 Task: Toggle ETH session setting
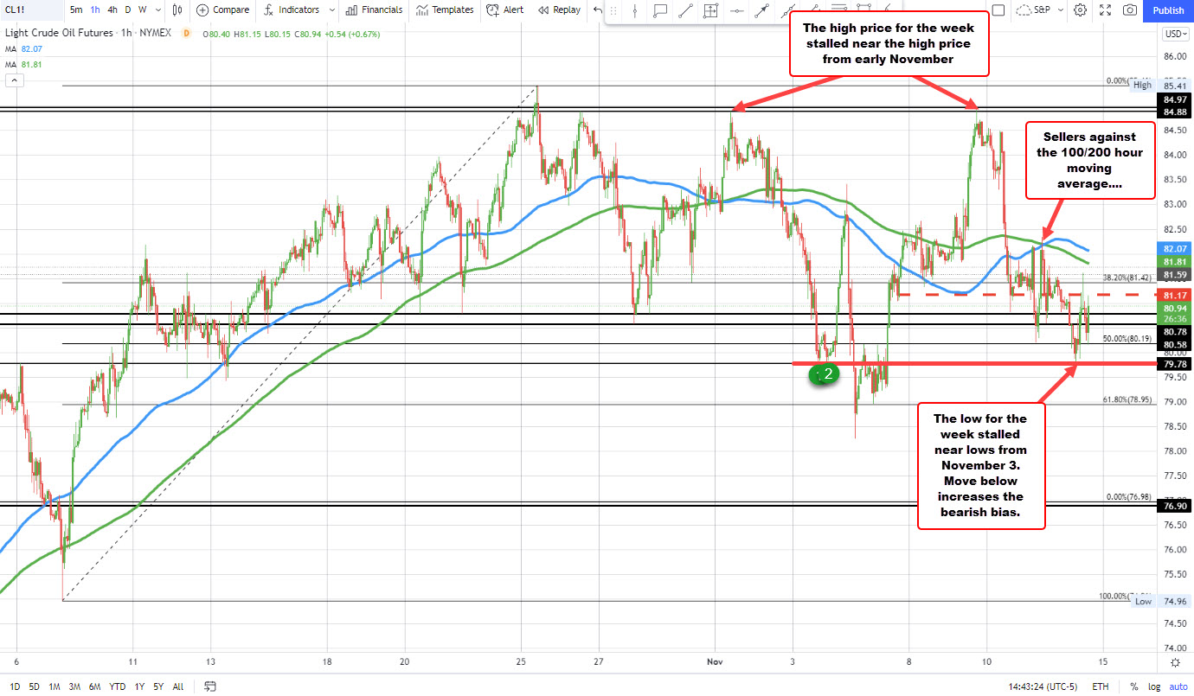(x=1101, y=686)
